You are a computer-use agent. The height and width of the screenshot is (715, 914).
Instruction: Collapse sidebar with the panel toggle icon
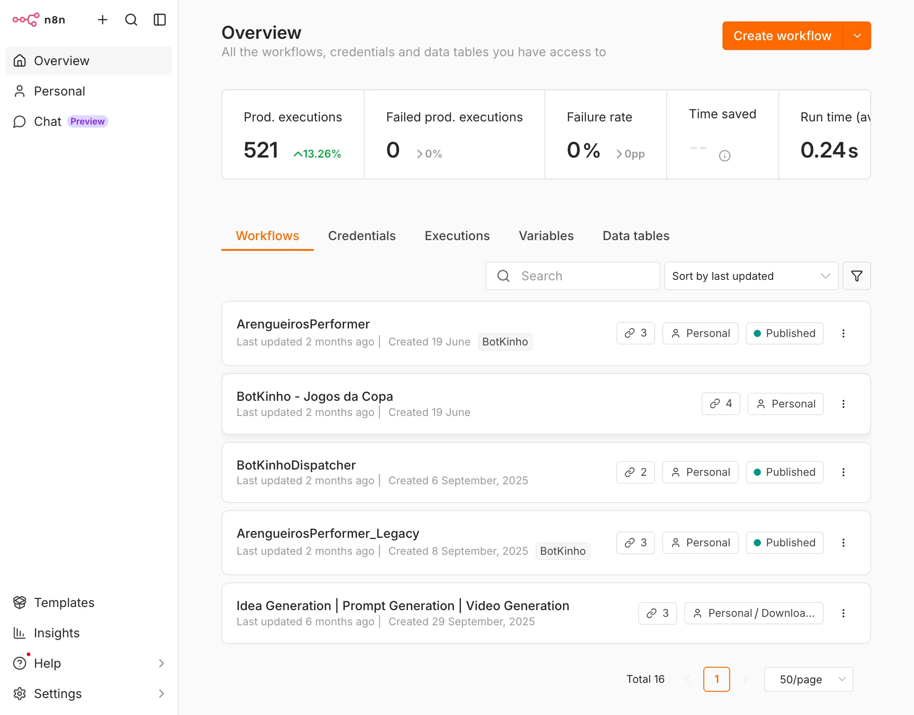pyautogui.click(x=160, y=20)
